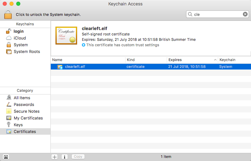Click the Certificates category icon

(x=9, y=131)
